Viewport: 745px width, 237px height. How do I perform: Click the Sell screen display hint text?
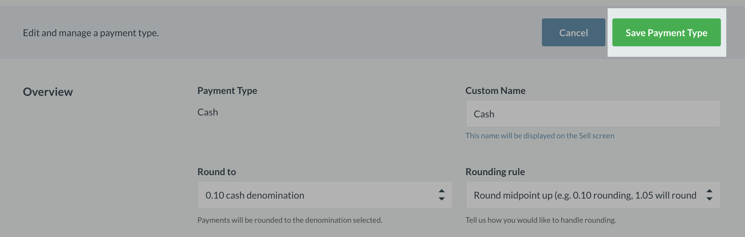coord(540,136)
